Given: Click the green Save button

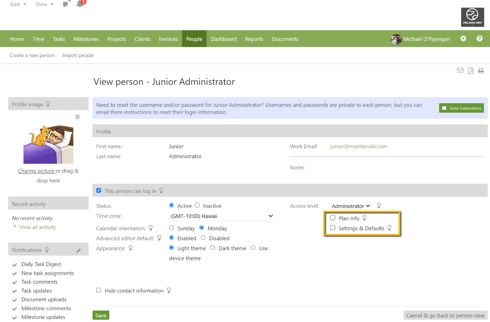Looking at the screenshot, I should [101, 315].
